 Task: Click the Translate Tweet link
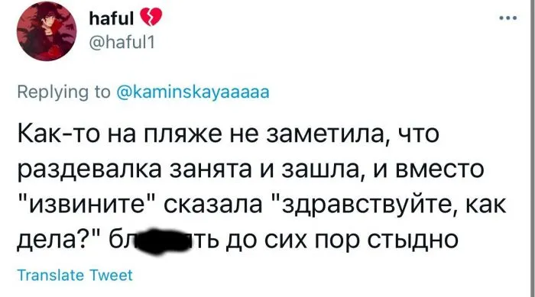[x=75, y=275]
